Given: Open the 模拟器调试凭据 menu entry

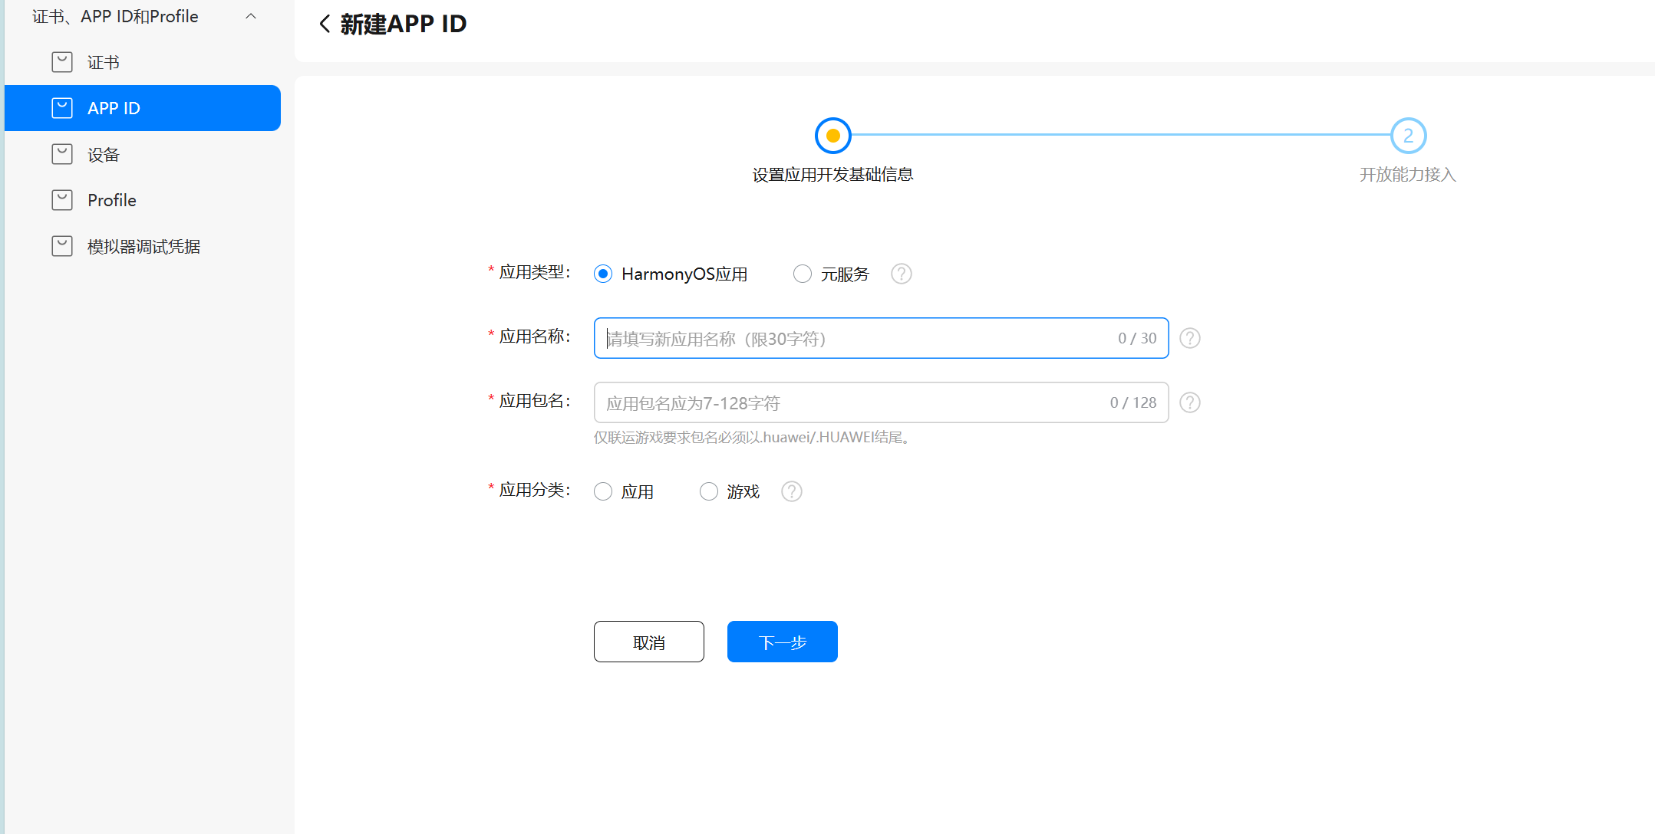Looking at the screenshot, I should click(x=143, y=246).
